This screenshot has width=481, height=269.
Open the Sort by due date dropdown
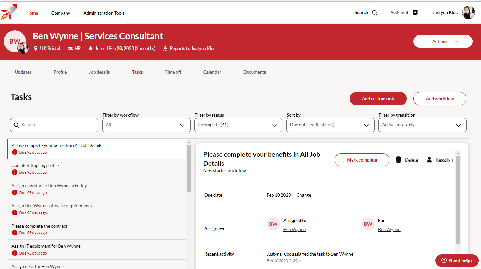point(330,125)
